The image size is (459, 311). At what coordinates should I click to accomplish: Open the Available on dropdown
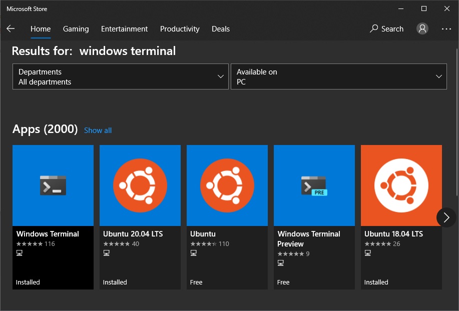(339, 76)
